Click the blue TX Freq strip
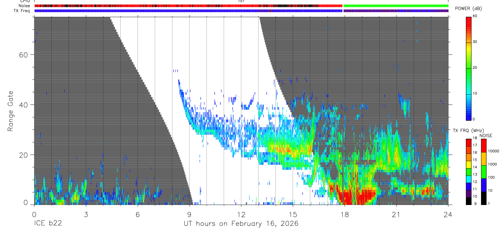 188,11
